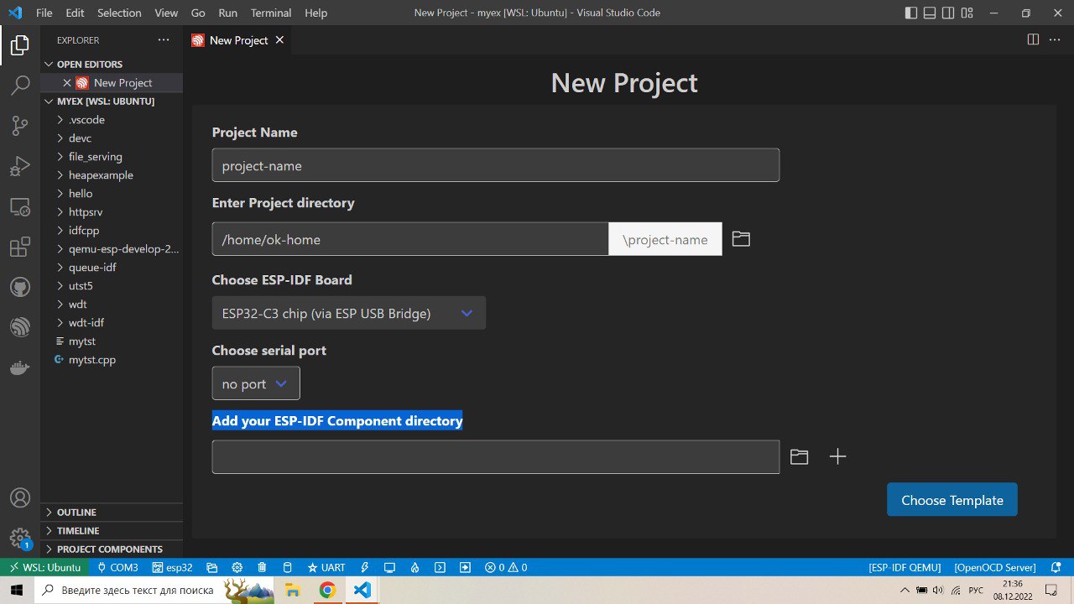Open the Manage gear menu
The height and width of the screenshot is (604, 1074).
coord(20,538)
